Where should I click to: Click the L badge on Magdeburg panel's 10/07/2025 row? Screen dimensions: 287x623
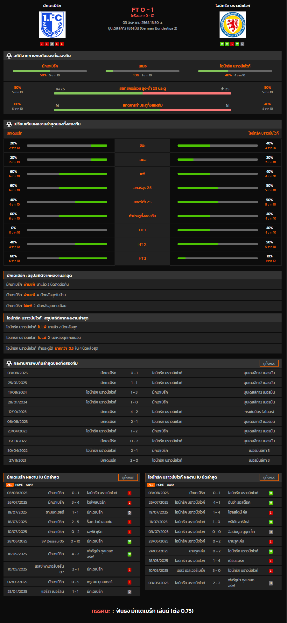129,532
